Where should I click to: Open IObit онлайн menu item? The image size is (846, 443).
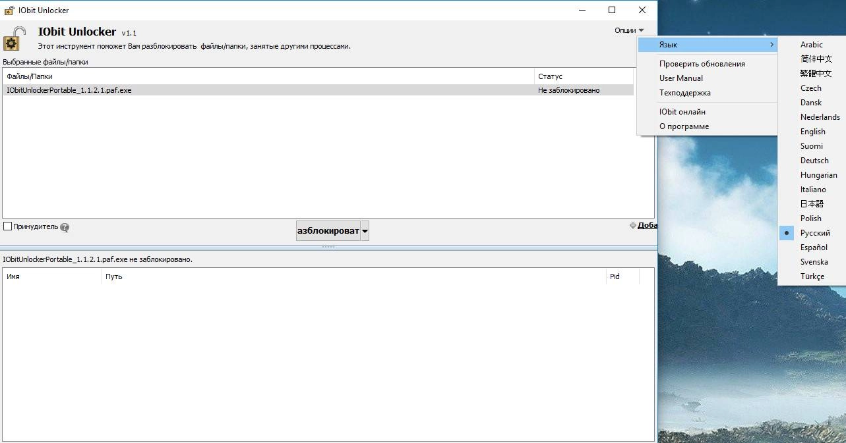tap(708, 112)
